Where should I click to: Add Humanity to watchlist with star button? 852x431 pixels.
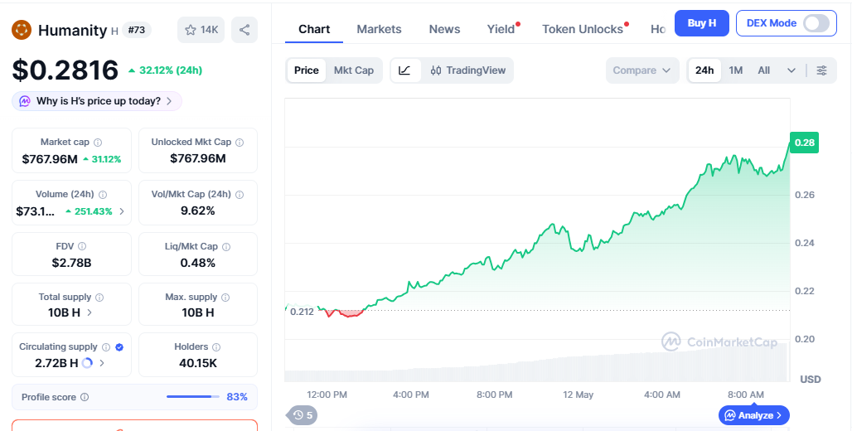tap(201, 30)
